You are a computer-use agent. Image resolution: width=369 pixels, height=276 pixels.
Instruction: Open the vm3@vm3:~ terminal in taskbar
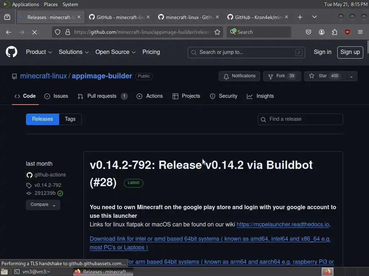32,272
